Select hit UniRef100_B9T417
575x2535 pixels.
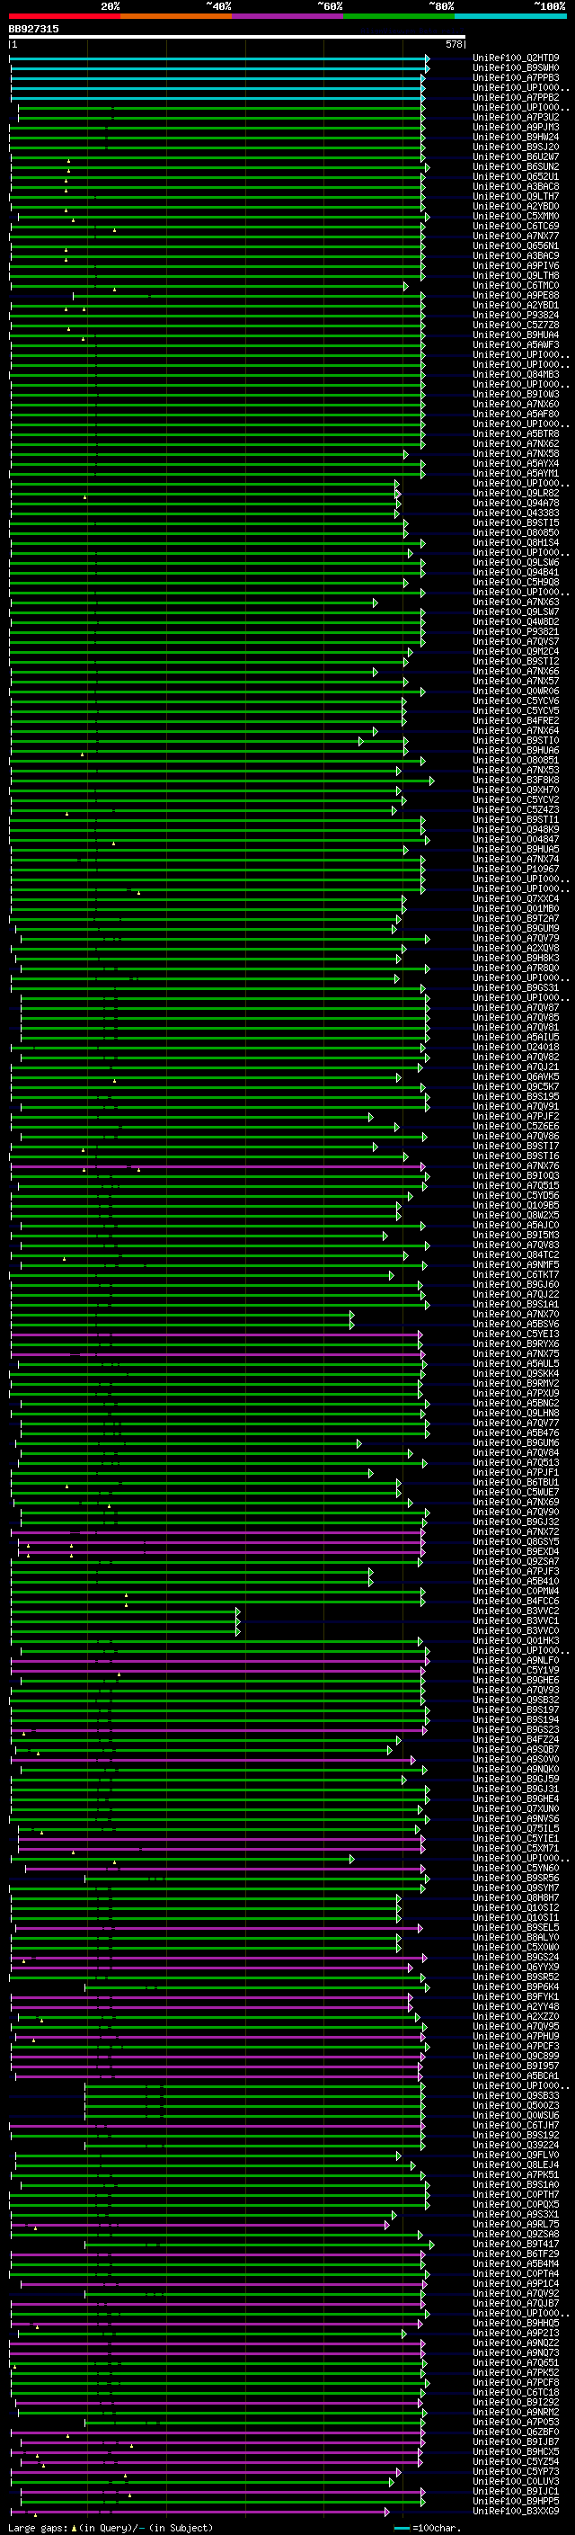click(x=516, y=2244)
